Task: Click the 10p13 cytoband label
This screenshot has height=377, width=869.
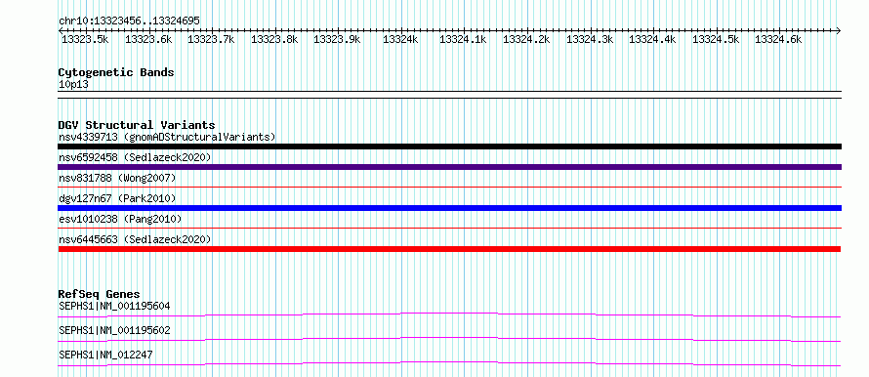Action: [x=73, y=85]
